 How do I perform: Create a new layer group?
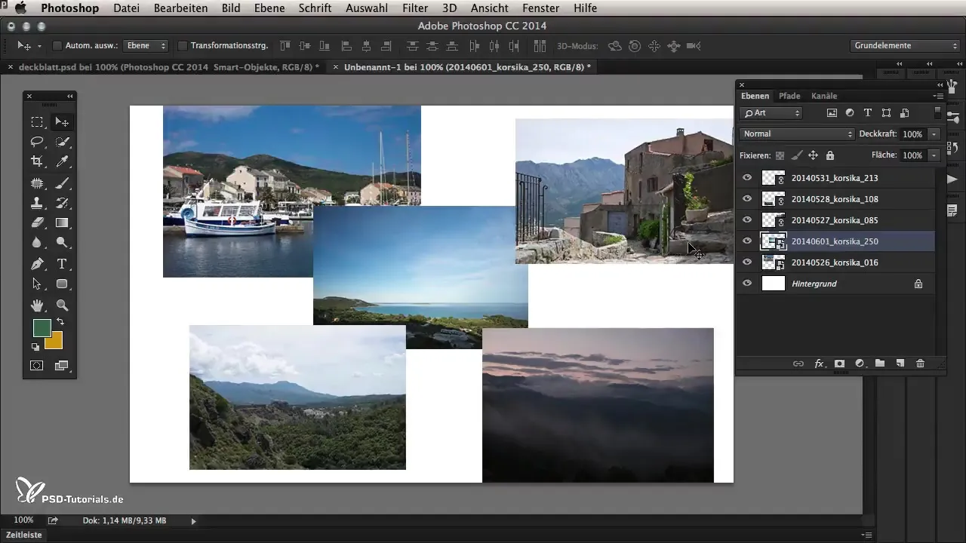880,364
